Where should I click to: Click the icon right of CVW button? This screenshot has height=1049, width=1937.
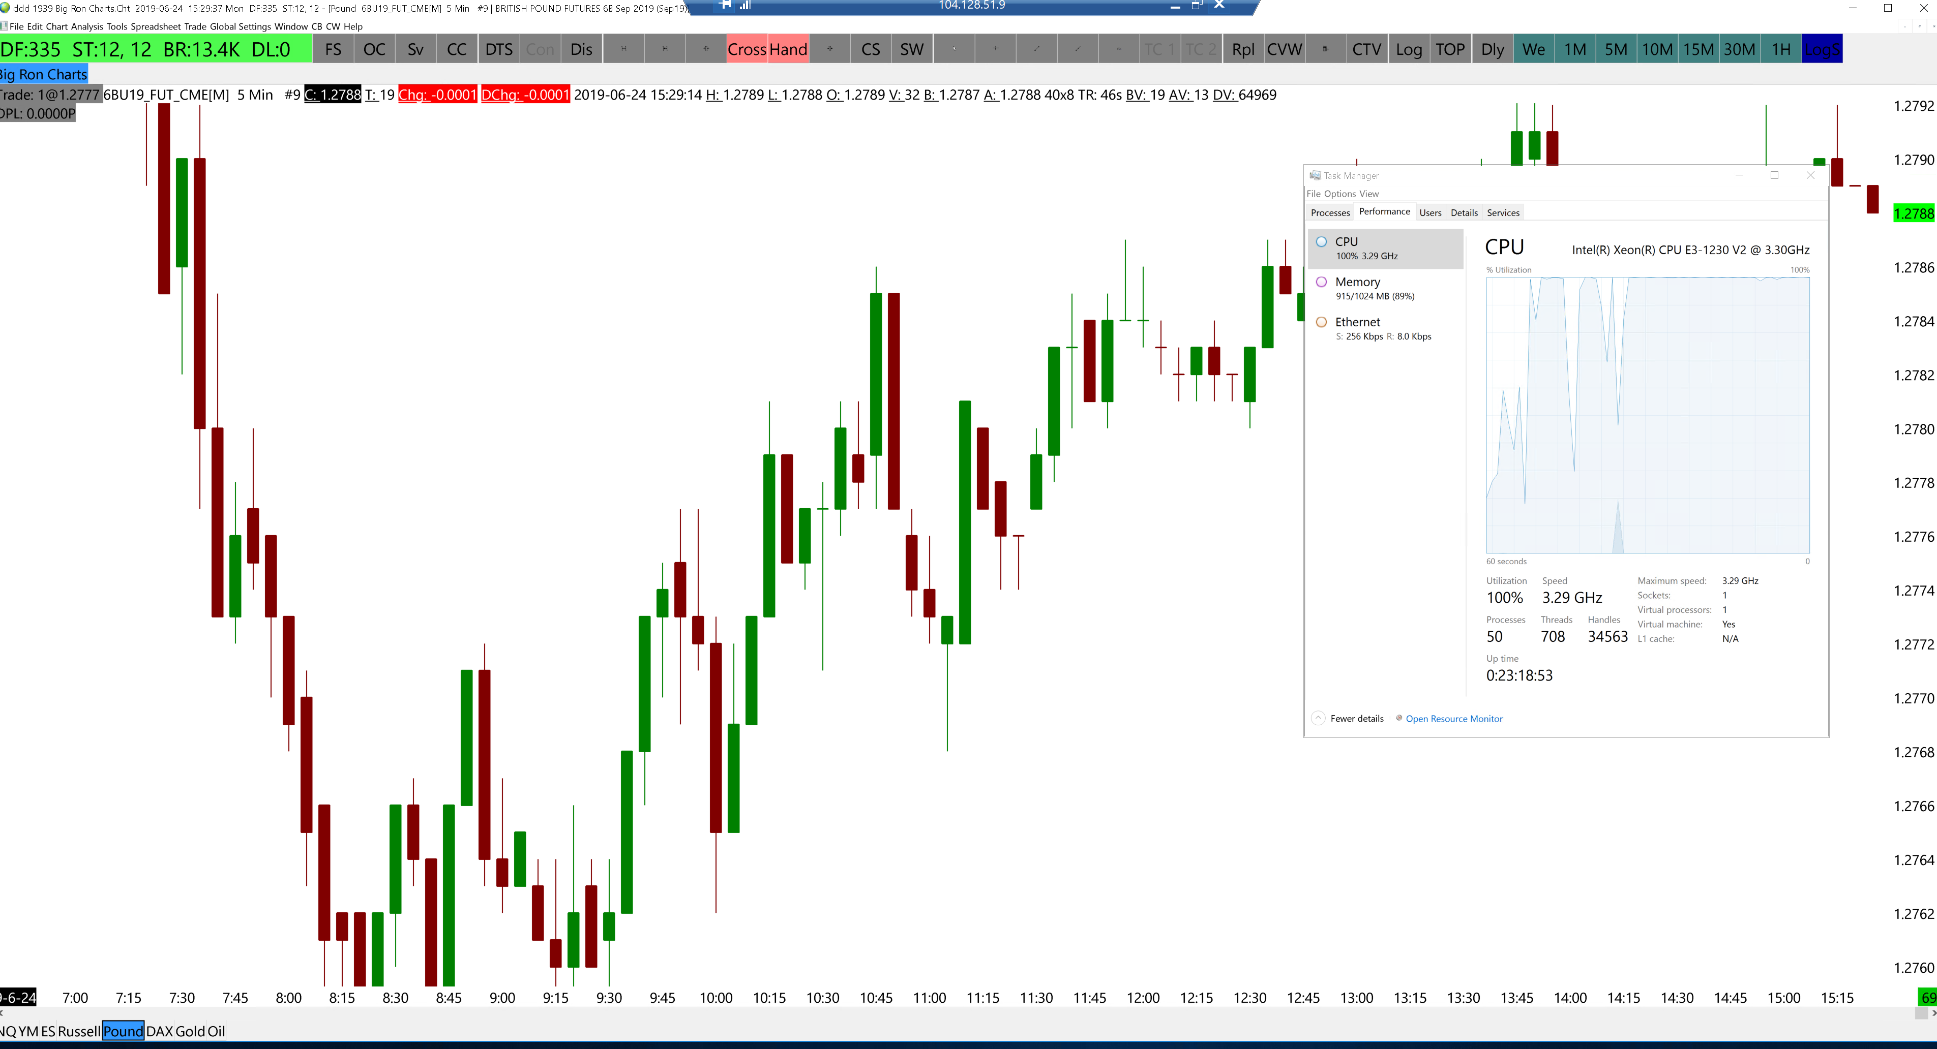(1325, 50)
